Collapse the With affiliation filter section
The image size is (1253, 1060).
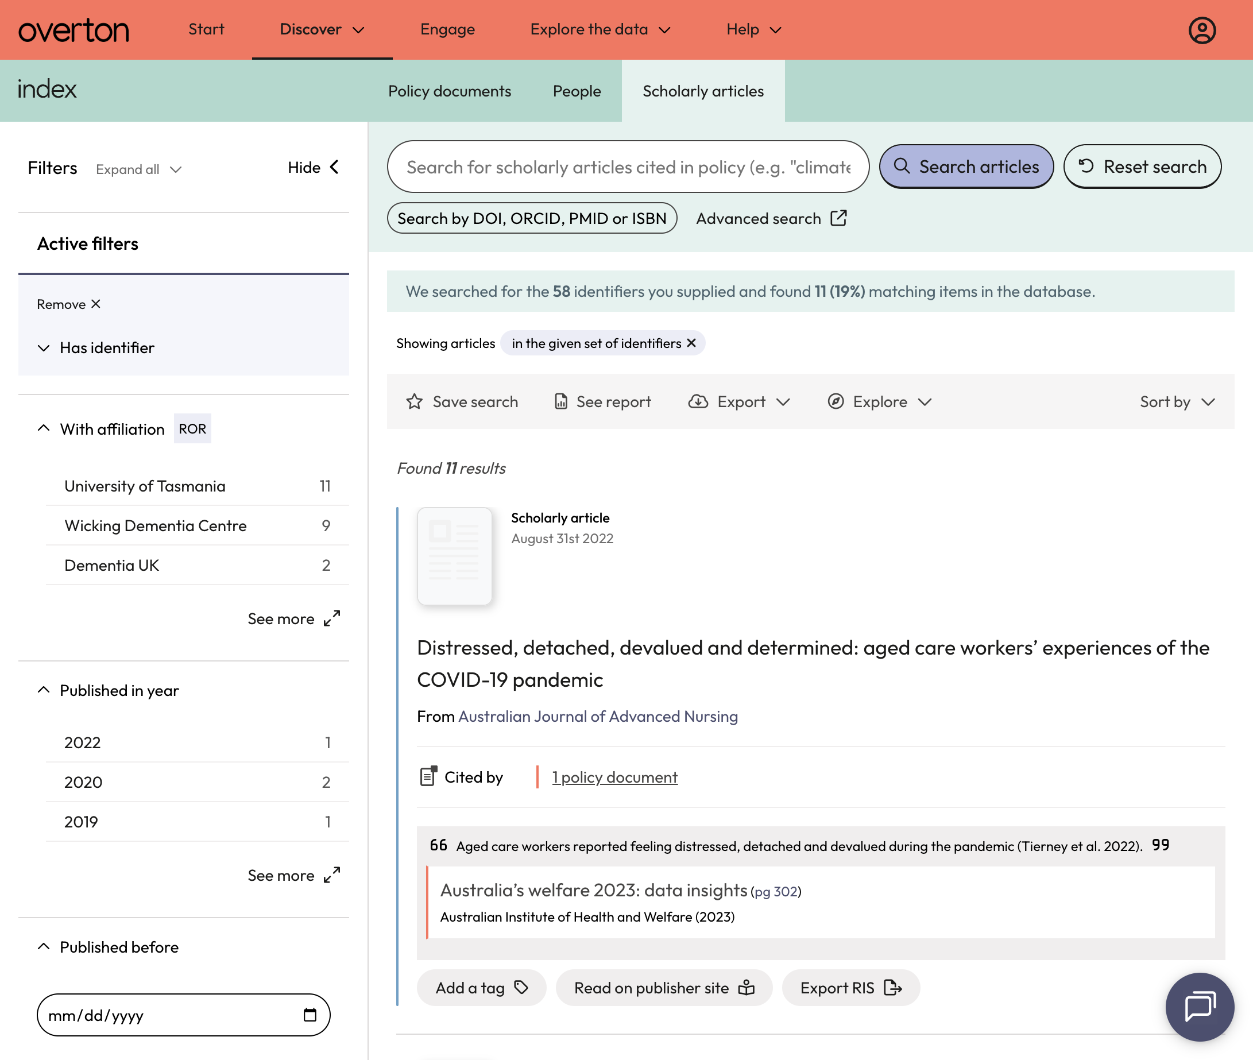(43, 428)
